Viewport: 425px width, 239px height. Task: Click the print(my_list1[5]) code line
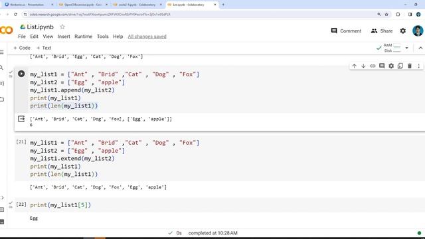(x=60, y=205)
